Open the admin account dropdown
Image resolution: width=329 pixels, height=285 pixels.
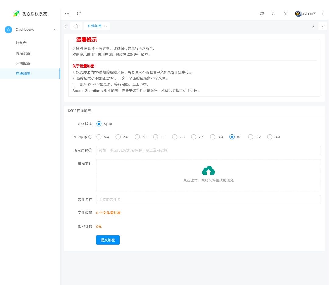(x=306, y=13)
